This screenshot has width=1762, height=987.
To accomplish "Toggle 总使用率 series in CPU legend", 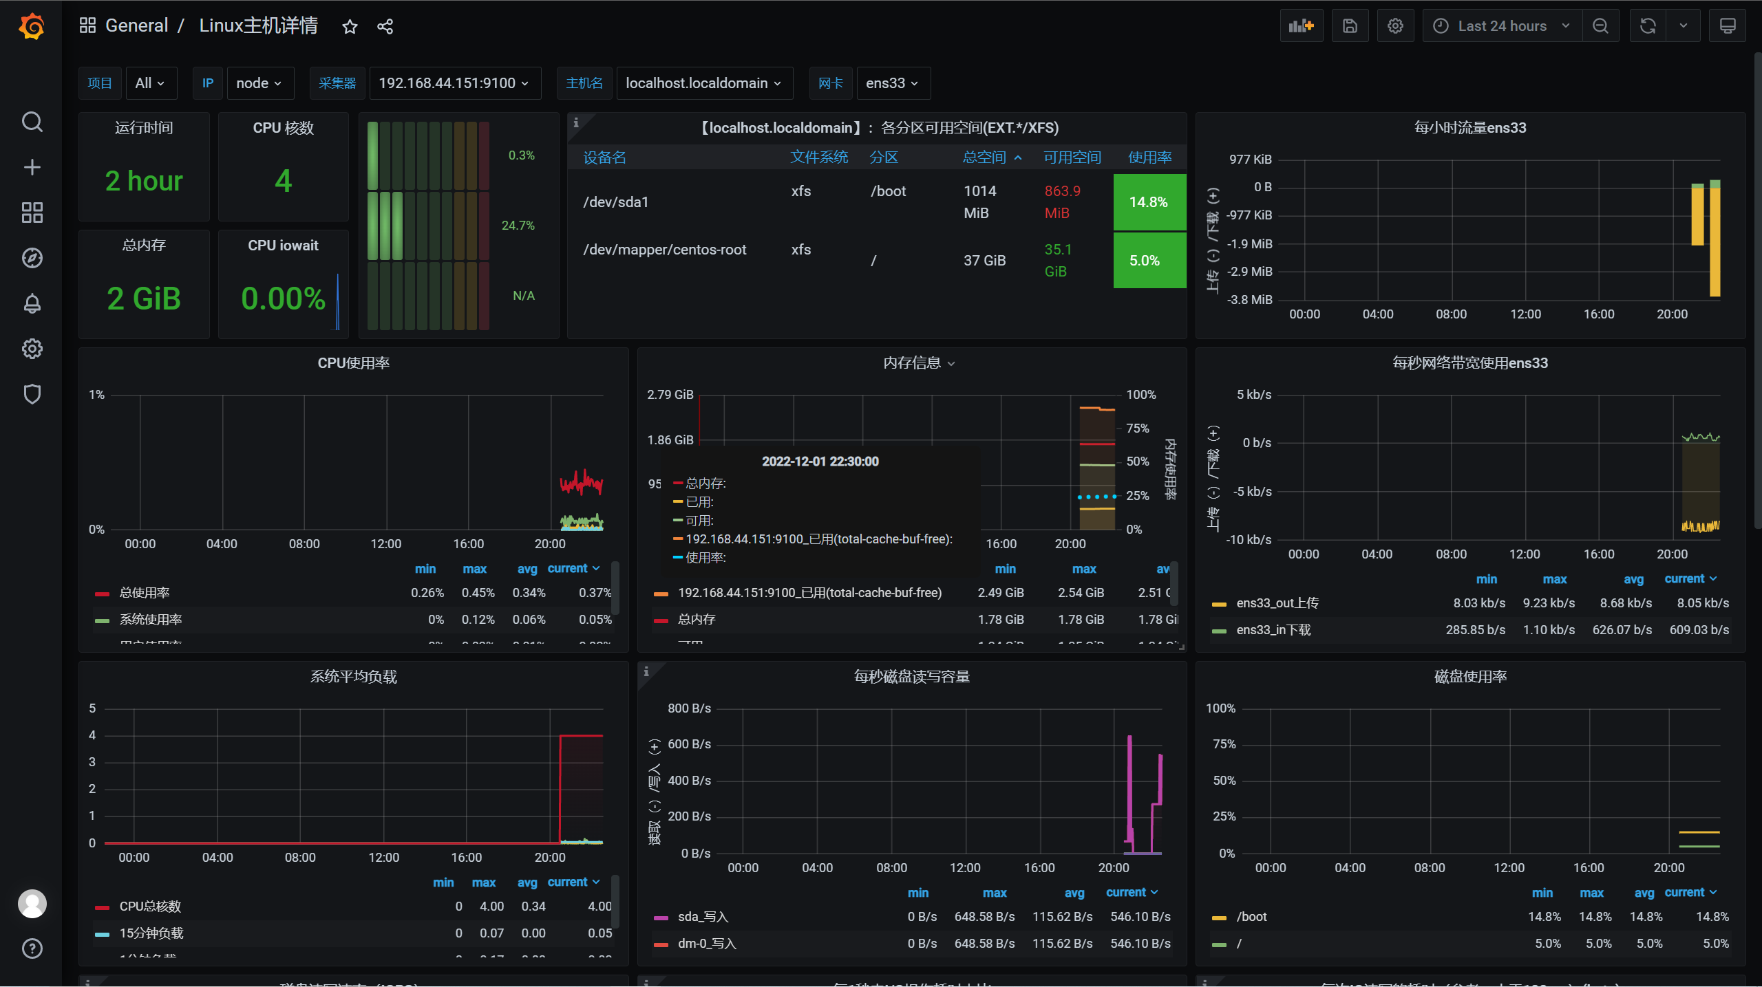I will coord(144,593).
